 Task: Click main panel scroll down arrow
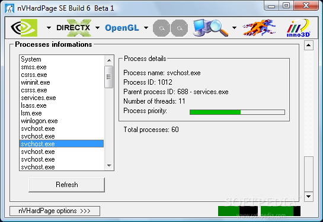click(x=309, y=197)
